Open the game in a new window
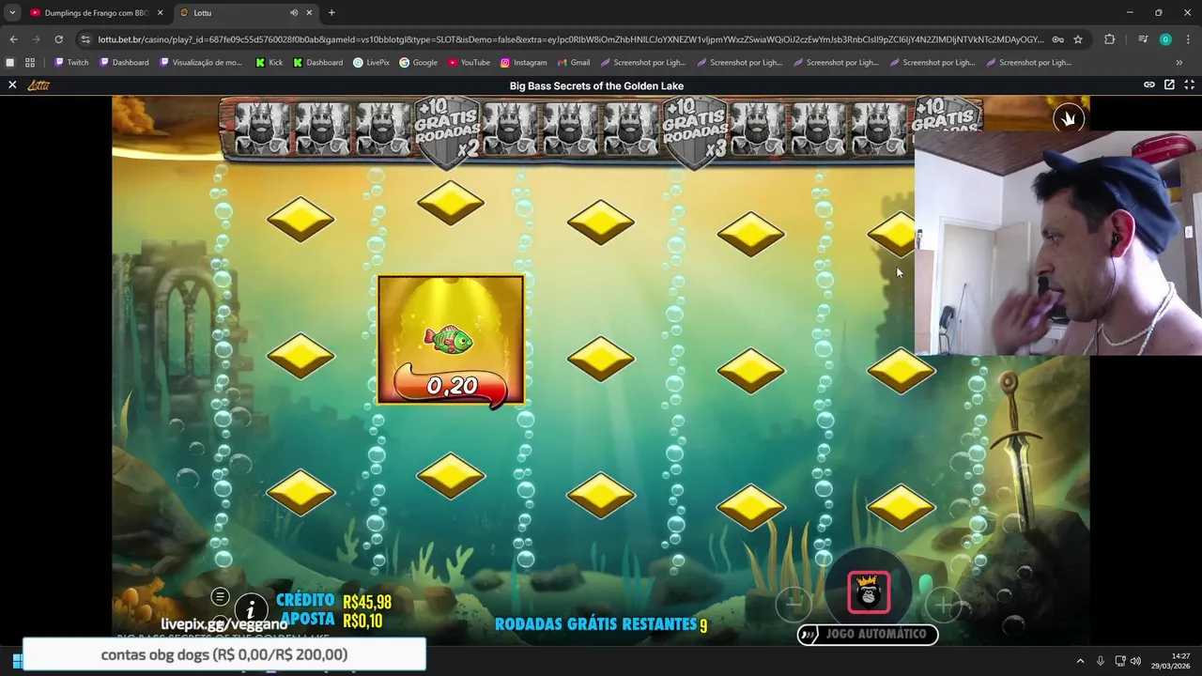The height and width of the screenshot is (676, 1202). (1169, 84)
